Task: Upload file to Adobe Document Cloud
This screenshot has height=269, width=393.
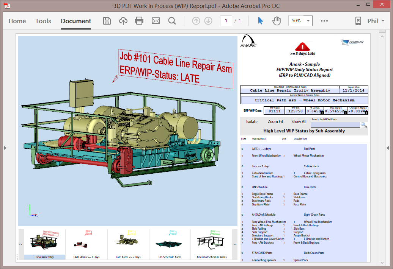Action: coord(123,21)
